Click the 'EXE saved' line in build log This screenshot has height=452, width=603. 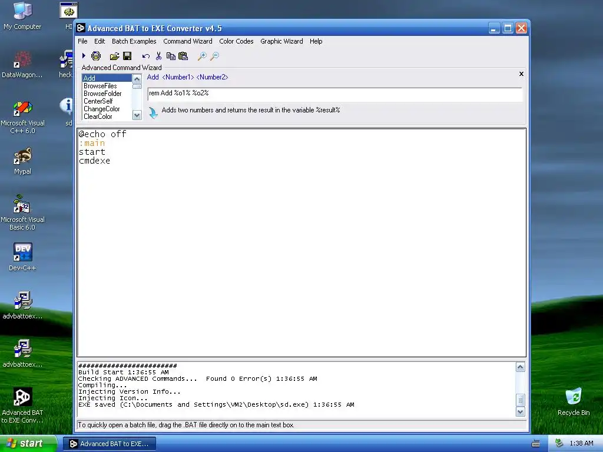pos(216,405)
